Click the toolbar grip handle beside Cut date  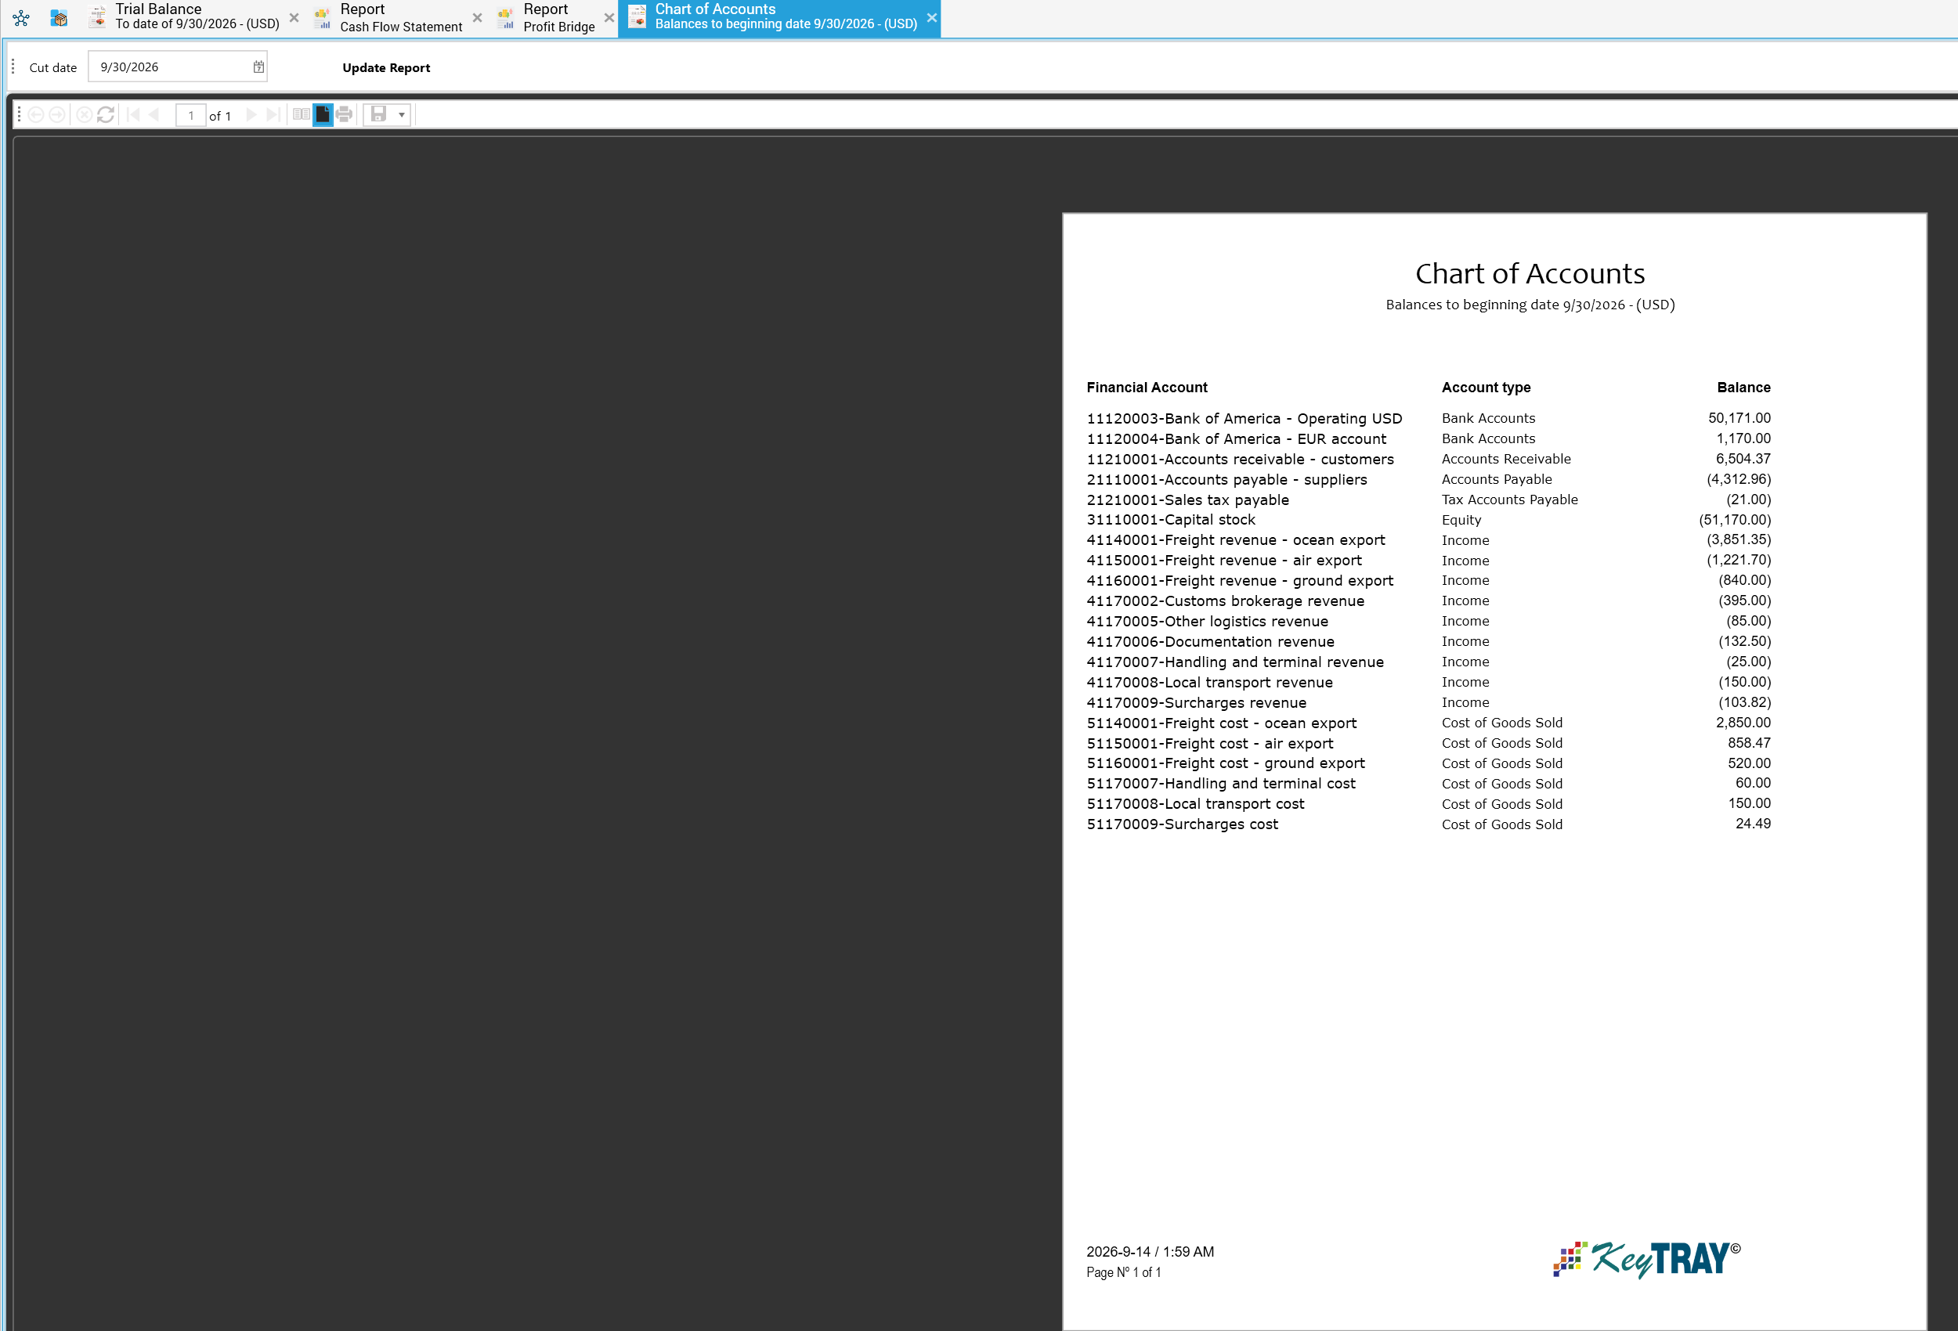coord(13,67)
